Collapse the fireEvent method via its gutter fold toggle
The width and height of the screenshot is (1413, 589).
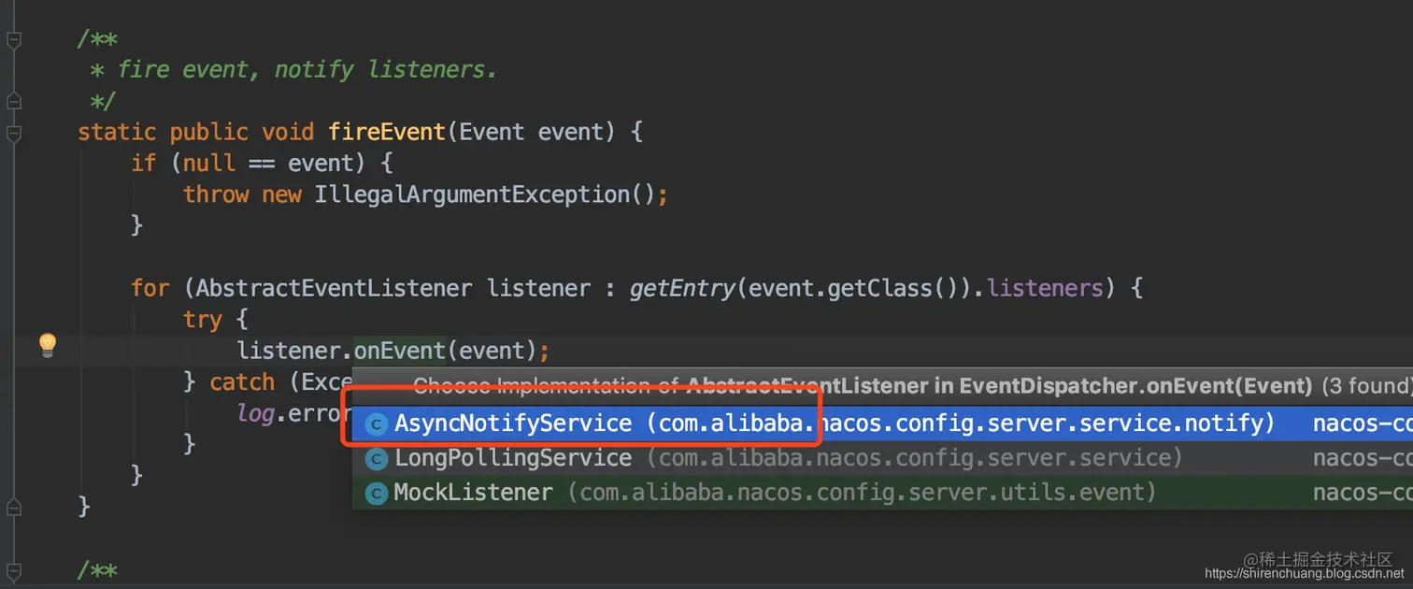click(13, 133)
